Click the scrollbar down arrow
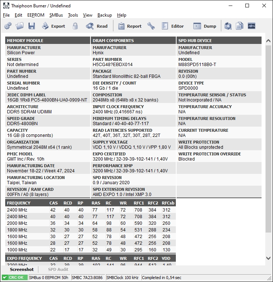Screen dimensions: 273x282 coord(269,258)
